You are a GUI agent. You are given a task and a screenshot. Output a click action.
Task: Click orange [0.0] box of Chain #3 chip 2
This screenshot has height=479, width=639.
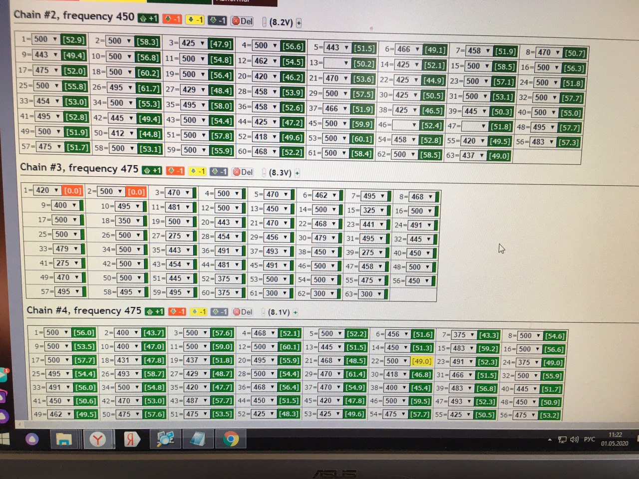tap(136, 192)
